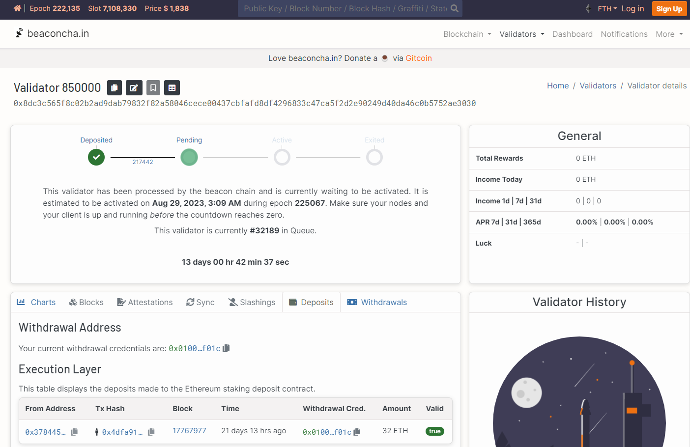This screenshot has width=690, height=447.
Task: Copy the Tx Hash 0x4dfa91
Action: click(x=151, y=432)
